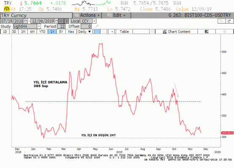Click the redo arrow icon
The height and width of the screenshot is (168, 234).
coord(229,21)
